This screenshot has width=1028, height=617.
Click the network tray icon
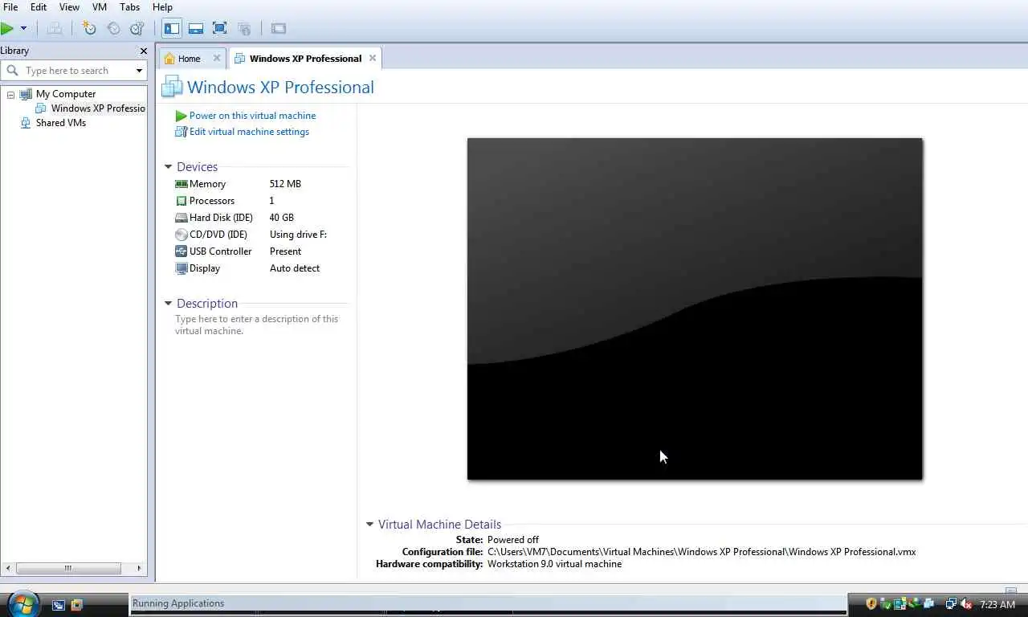coord(951,604)
